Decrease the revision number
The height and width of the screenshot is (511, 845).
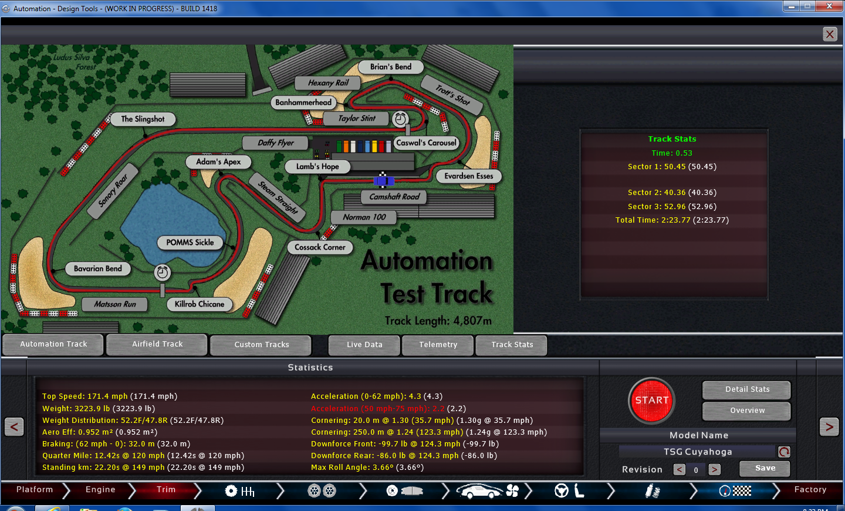pyautogui.click(x=680, y=469)
